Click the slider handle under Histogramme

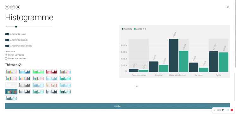coord(16,27)
